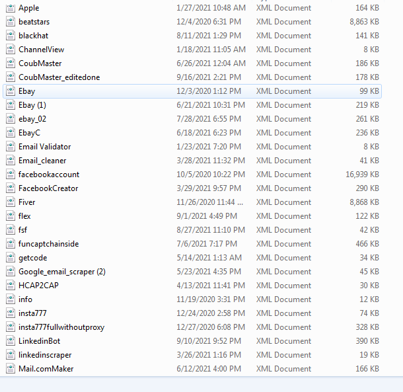Click the "466 KB" size of funcaptchainside
This screenshot has width=403, height=392.
tap(367, 244)
